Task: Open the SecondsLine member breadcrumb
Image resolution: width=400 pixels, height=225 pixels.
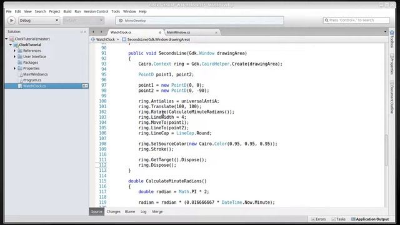Action: click(156, 39)
